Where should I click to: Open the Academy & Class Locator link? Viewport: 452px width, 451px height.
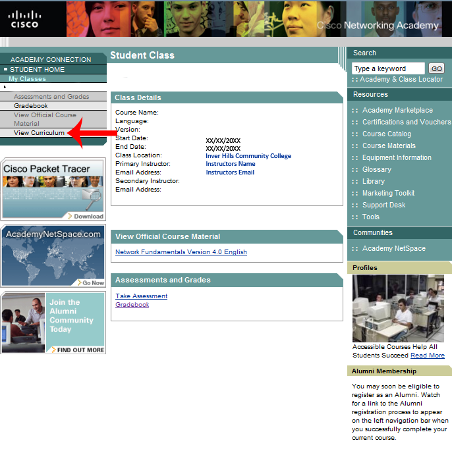point(401,80)
